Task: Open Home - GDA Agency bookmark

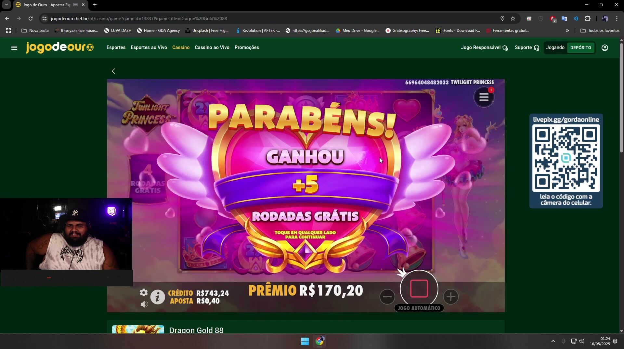Action: coord(158,31)
